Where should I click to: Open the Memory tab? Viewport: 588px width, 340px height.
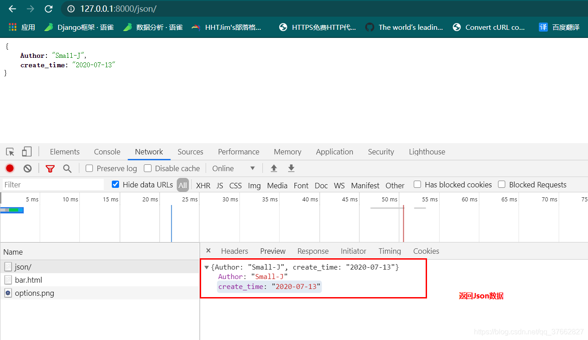click(x=287, y=152)
